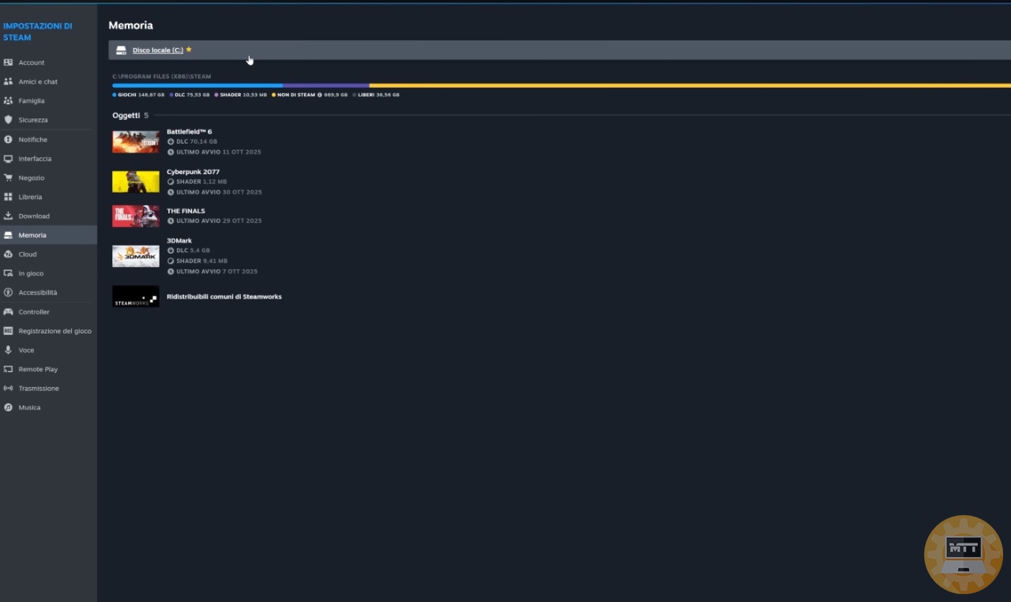Click the Notifiche bell icon
This screenshot has width=1011, height=602.
click(x=8, y=140)
